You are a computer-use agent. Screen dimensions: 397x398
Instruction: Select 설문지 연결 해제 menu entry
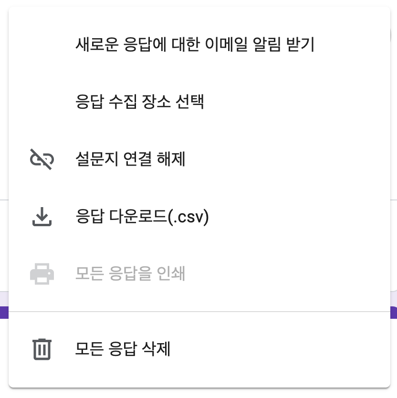pyautogui.click(x=199, y=159)
